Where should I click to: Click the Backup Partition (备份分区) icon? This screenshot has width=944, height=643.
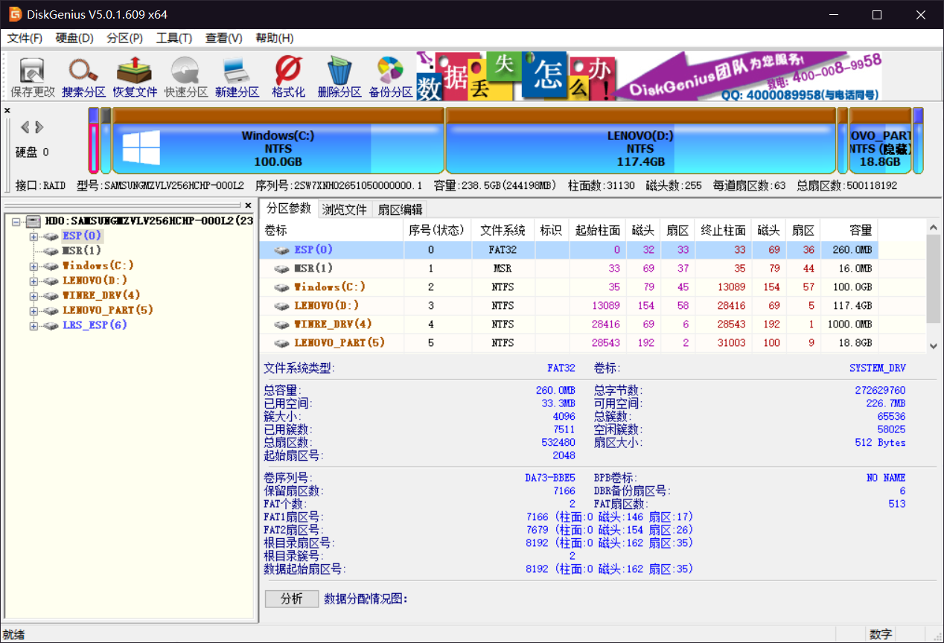390,77
